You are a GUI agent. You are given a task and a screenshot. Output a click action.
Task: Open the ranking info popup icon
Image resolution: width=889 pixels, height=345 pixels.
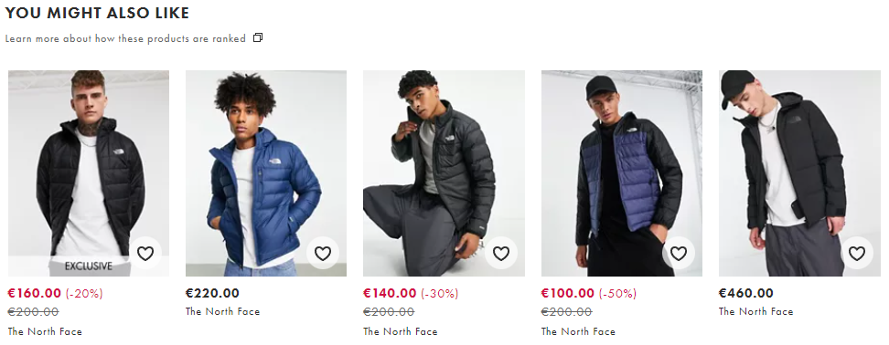point(258,38)
